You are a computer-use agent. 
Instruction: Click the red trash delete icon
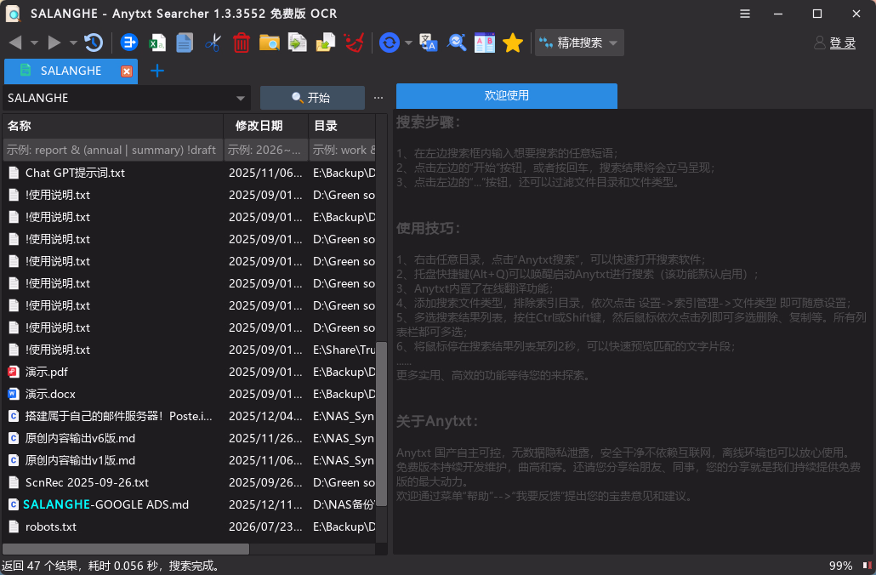(242, 43)
